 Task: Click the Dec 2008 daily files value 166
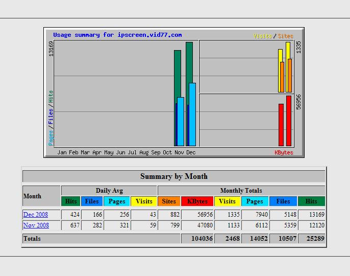pos(97,215)
